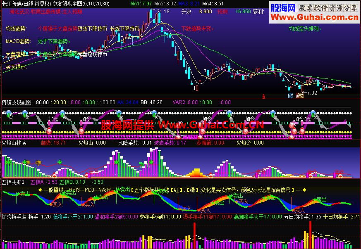This screenshot has width=361, height=249.
Task: Select the 火焰令: 0.00 readout
Action: point(250,143)
